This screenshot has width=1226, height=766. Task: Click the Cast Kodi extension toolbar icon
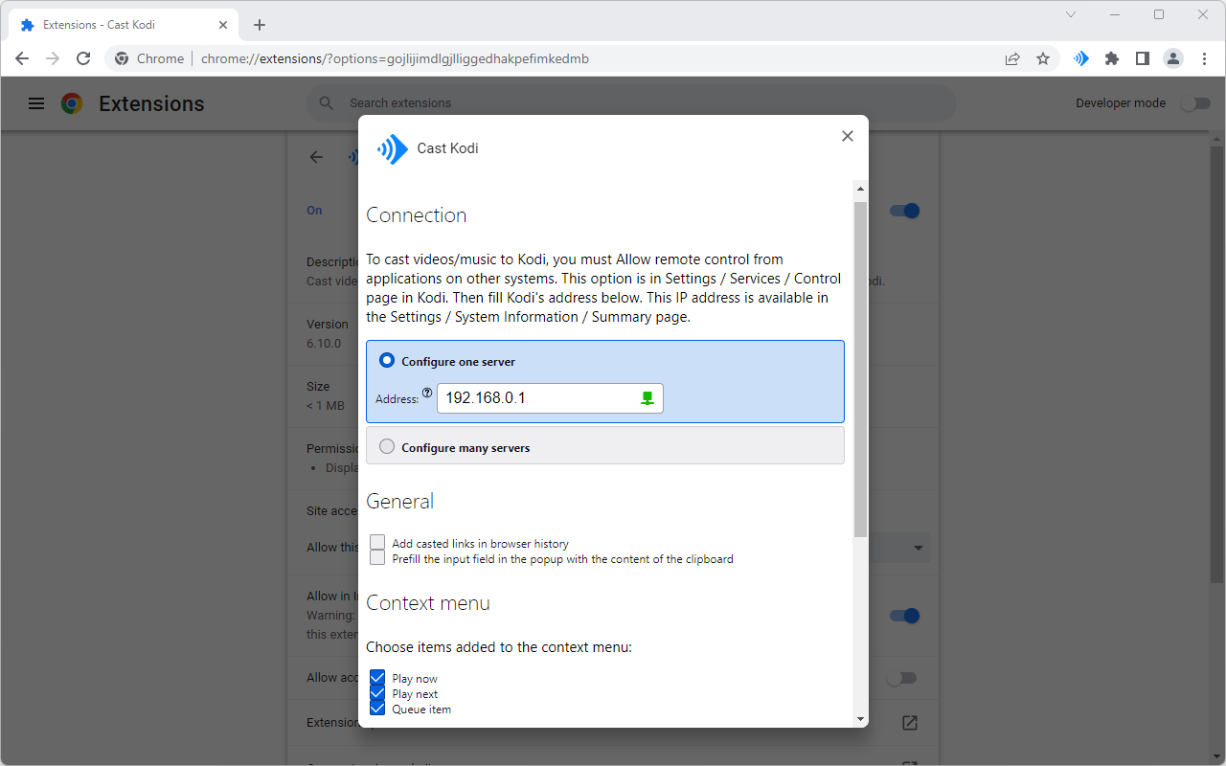click(1080, 58)
